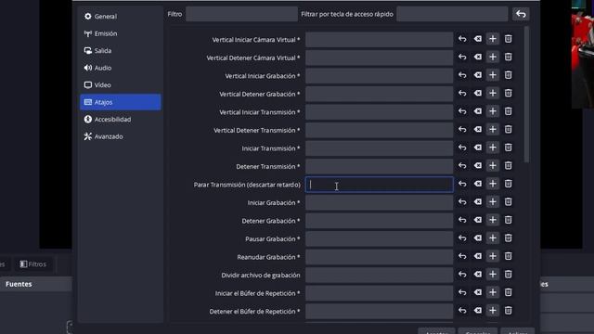The image size is (594, 334).
Task: Click the hotkeys list vertical scrollbar
Action: point(526,95)
